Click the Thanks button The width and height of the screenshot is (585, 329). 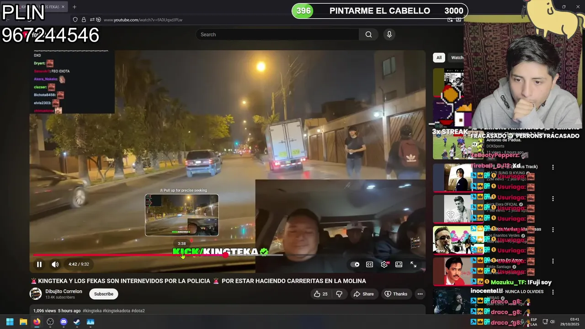coord(396,294)
